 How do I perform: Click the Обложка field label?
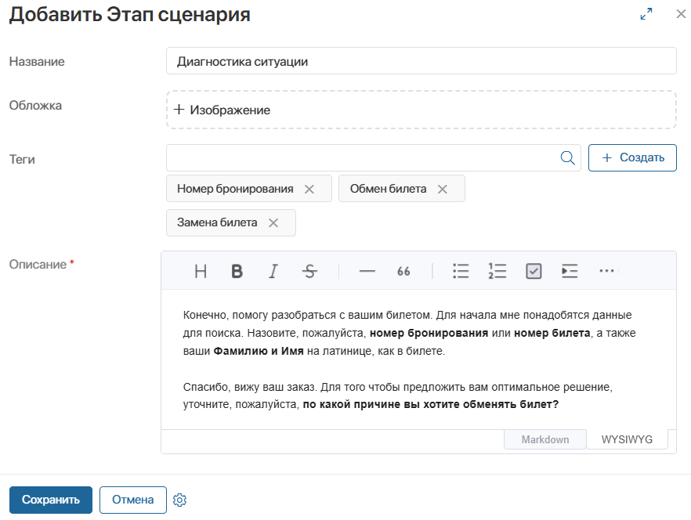[36, 106]
